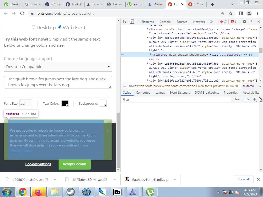Select the Desktop radio button
Viewport: 263px width, 197px height.
click(33, 27)
